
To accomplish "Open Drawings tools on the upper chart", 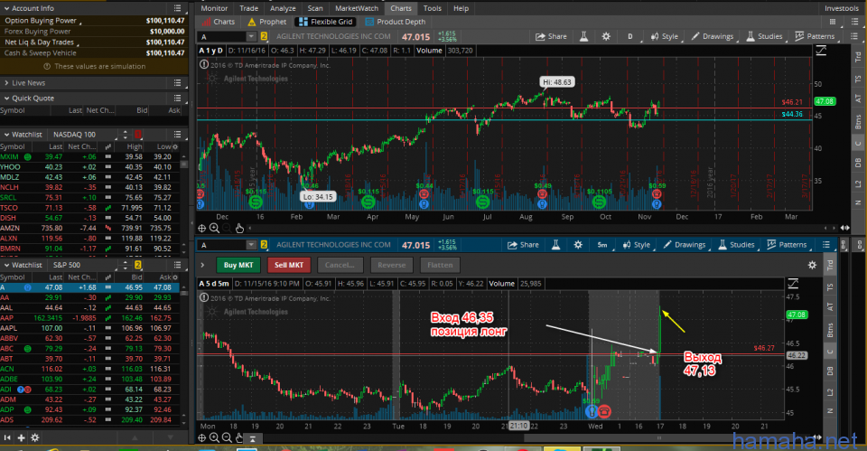I will tap(713, 36).
